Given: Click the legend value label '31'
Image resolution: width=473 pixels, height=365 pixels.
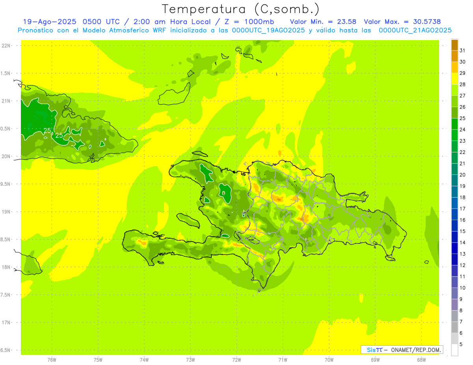Looking at the screenshot, I should click(x=463, y=50).
